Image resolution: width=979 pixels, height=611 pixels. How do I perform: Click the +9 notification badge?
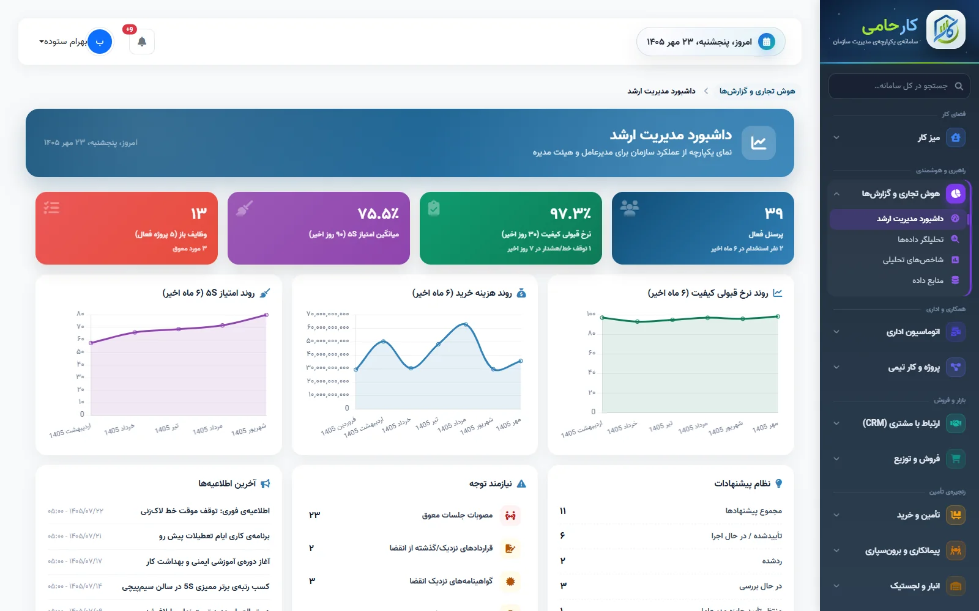coord(129,29)
